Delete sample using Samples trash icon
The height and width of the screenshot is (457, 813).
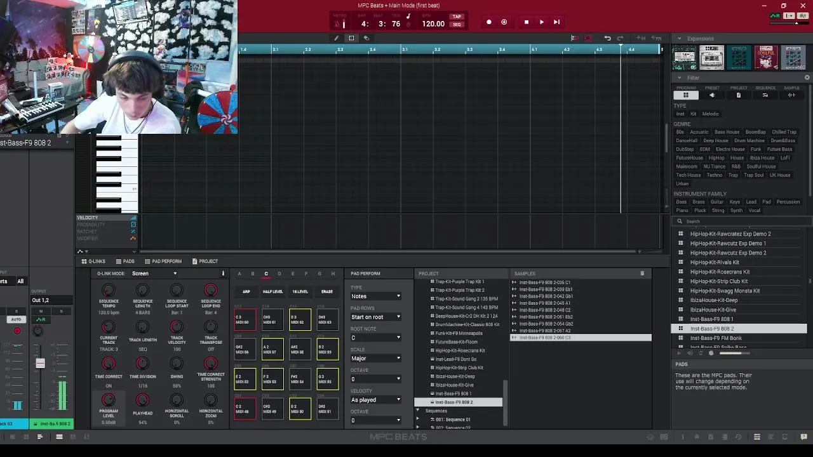pos(642,274)
